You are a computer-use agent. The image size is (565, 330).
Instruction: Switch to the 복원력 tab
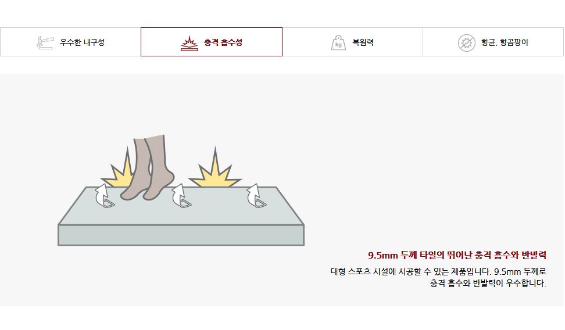[x=352, y=42]
